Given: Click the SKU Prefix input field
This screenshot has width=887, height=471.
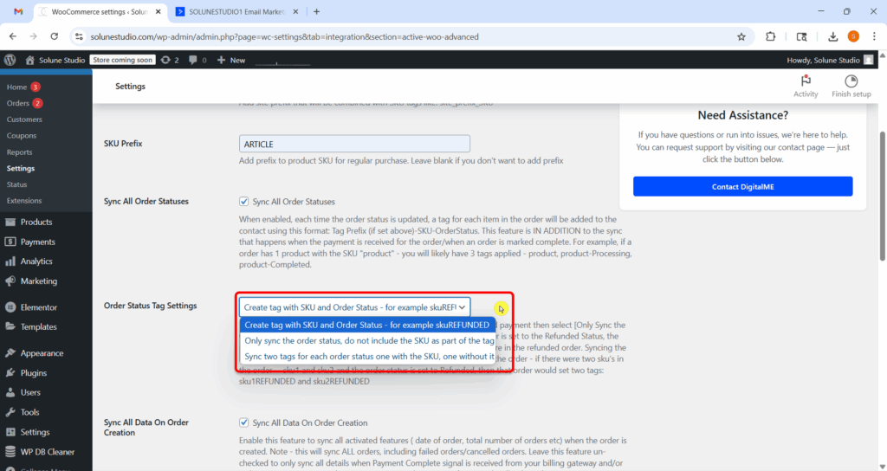Looking at the screenshot, I should click(x=354, y=144).
